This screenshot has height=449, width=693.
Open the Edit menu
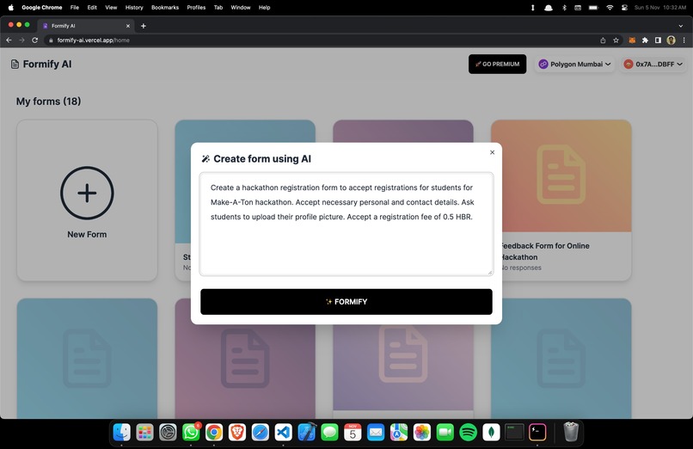(x=92, y=8)
